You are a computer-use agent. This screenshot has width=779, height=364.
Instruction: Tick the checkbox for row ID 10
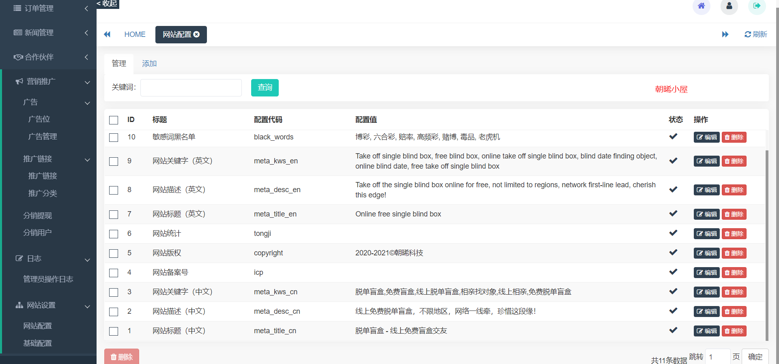coord(114,137)
